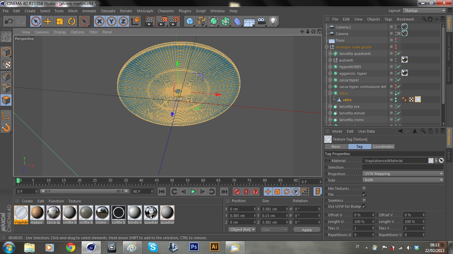Screen dimensions: 453x254
Task: Click the Apply button in coordinates panel
Action: click(307, 230)
